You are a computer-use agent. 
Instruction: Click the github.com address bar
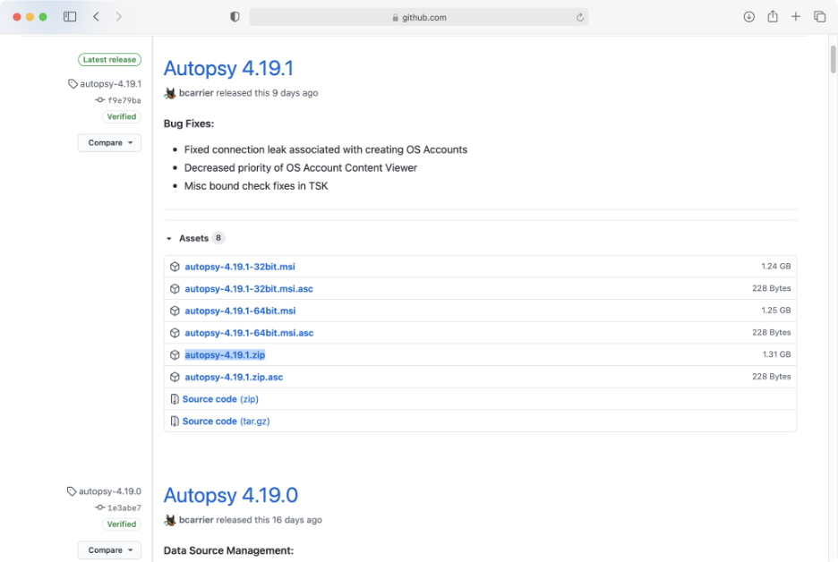tap(419, 17)
